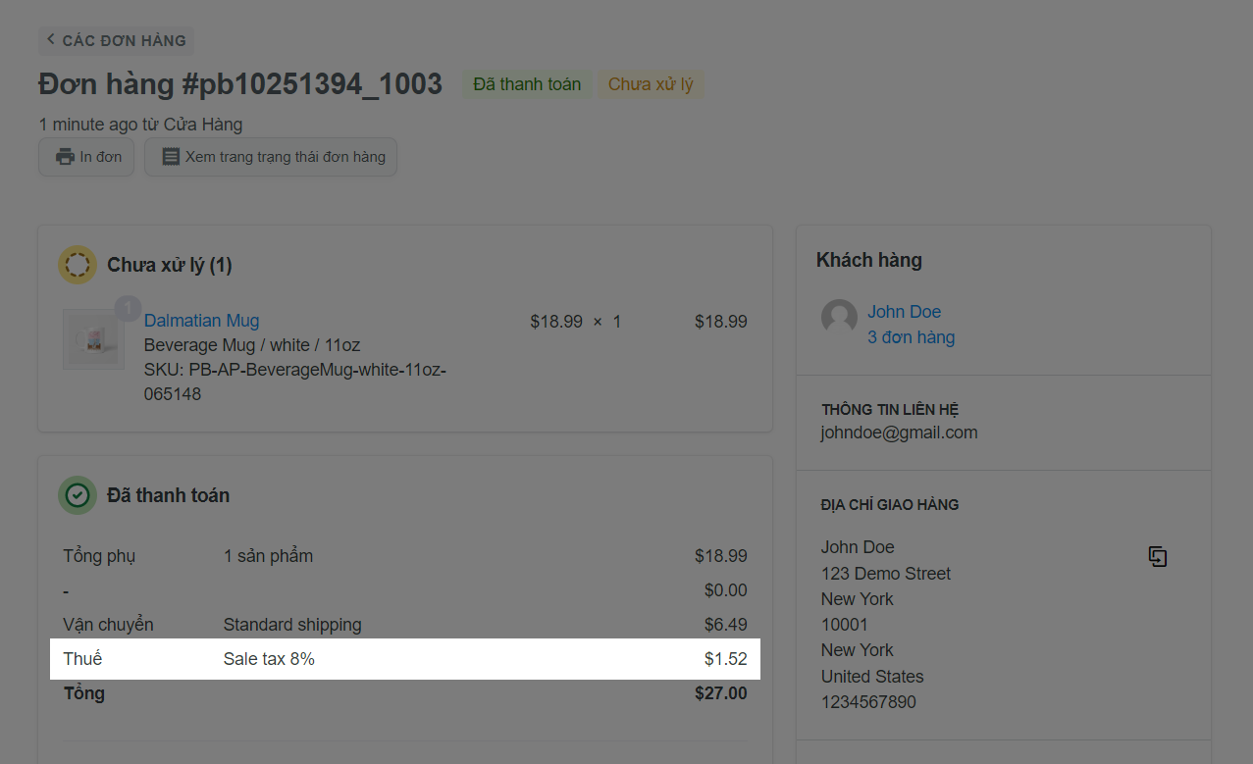The image size is (1253, 764).
Task: Click John Doe's avatar icon
Action: [839, 318]
